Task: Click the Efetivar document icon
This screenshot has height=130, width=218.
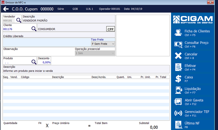Action: [178, 67]
